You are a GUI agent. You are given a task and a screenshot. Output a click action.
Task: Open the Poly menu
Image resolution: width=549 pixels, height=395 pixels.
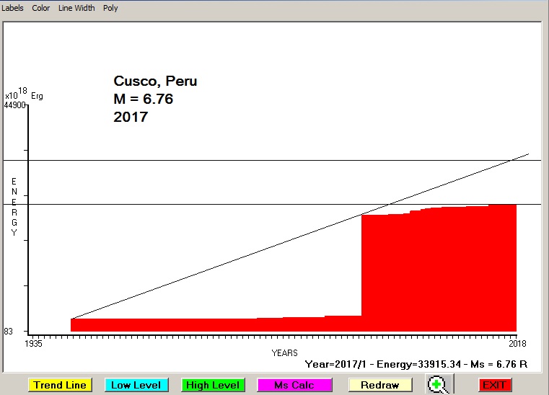[110, 8]
